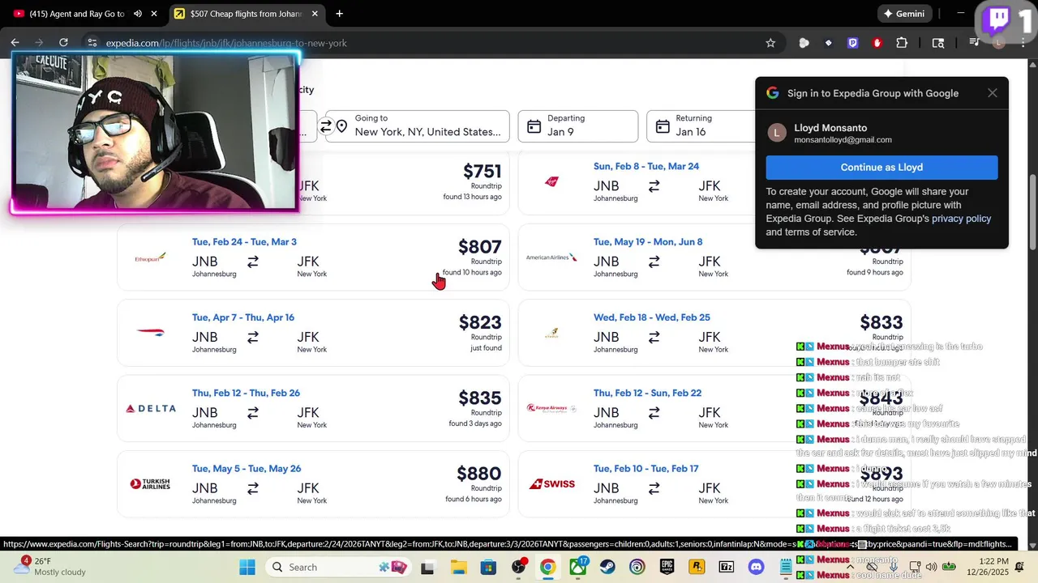Close the Google sign-in popup
The image size is (1038, 583).
coord(993,93)
